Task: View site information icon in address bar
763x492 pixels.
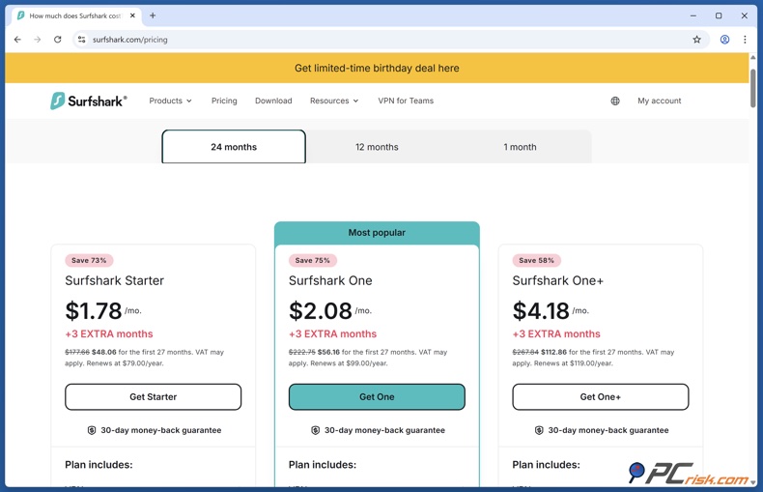Action: (82, 40)
